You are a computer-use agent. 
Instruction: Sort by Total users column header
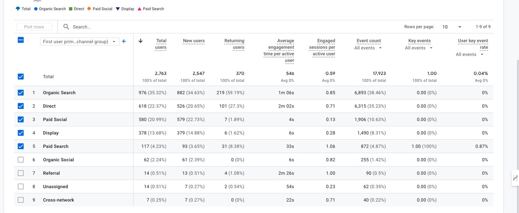pos(161,44)
